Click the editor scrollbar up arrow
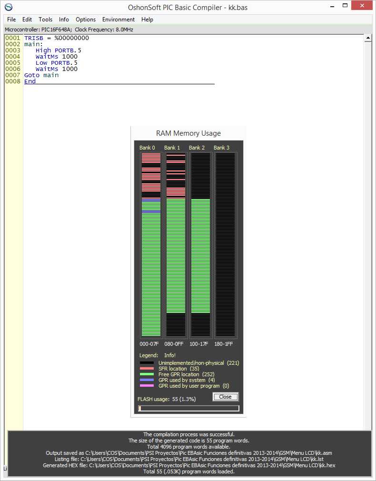The height and width of the screenshot is (481, 376). click(x=368, y=39)
